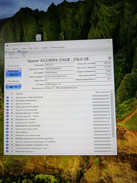Click the power on hours value 30 ч
Image resolution: width=137 pixels, height=183 pixels.
click(104, 79)
